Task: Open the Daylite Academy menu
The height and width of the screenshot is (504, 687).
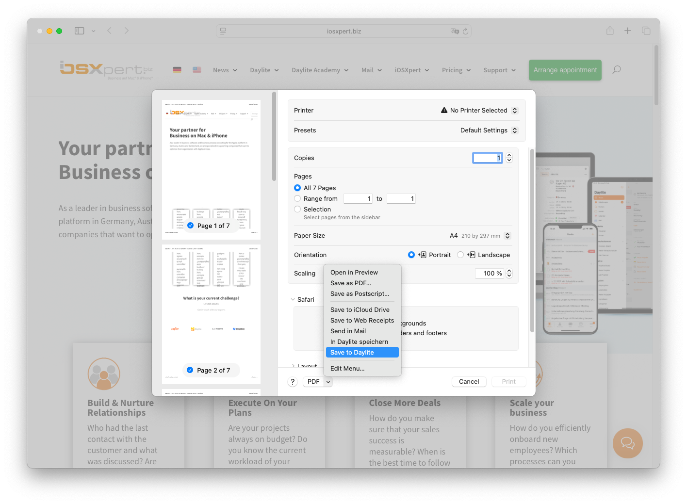Action: pyautogui.click(x=320, y=70)
